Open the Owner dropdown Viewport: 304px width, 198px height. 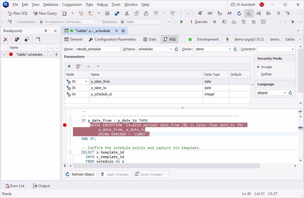230,49
